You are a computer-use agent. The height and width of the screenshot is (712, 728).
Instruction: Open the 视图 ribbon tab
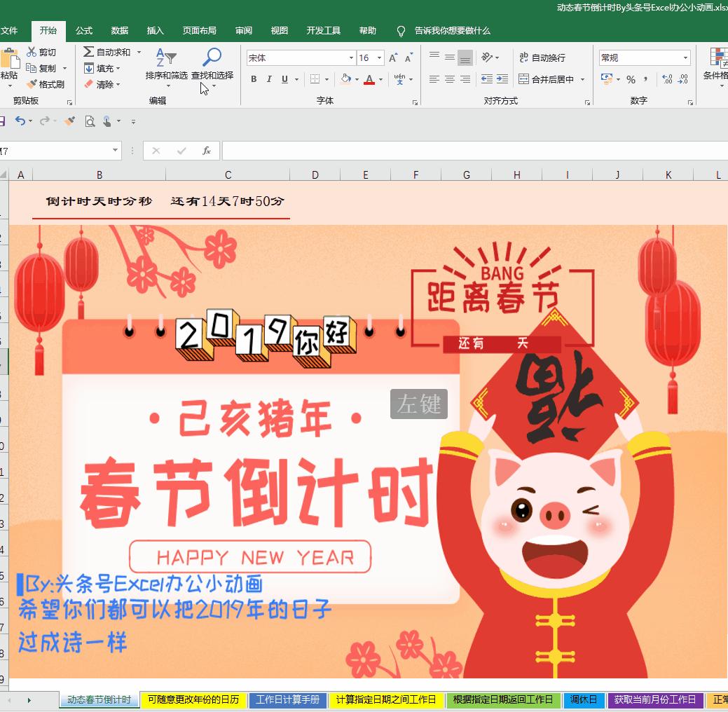279,30
